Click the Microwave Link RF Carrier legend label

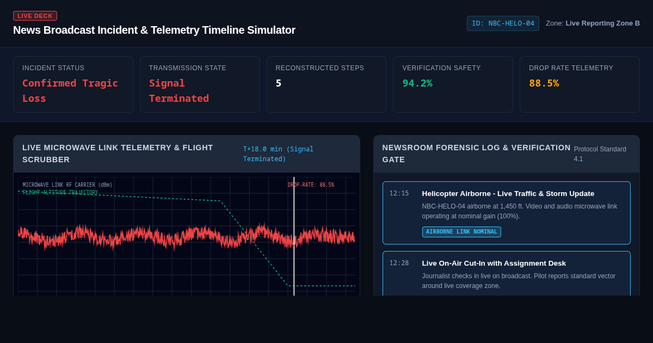pos(67,185)
